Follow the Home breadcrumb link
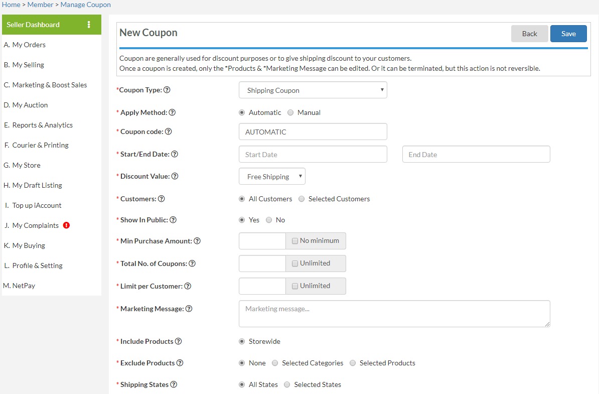 point(11,5)
